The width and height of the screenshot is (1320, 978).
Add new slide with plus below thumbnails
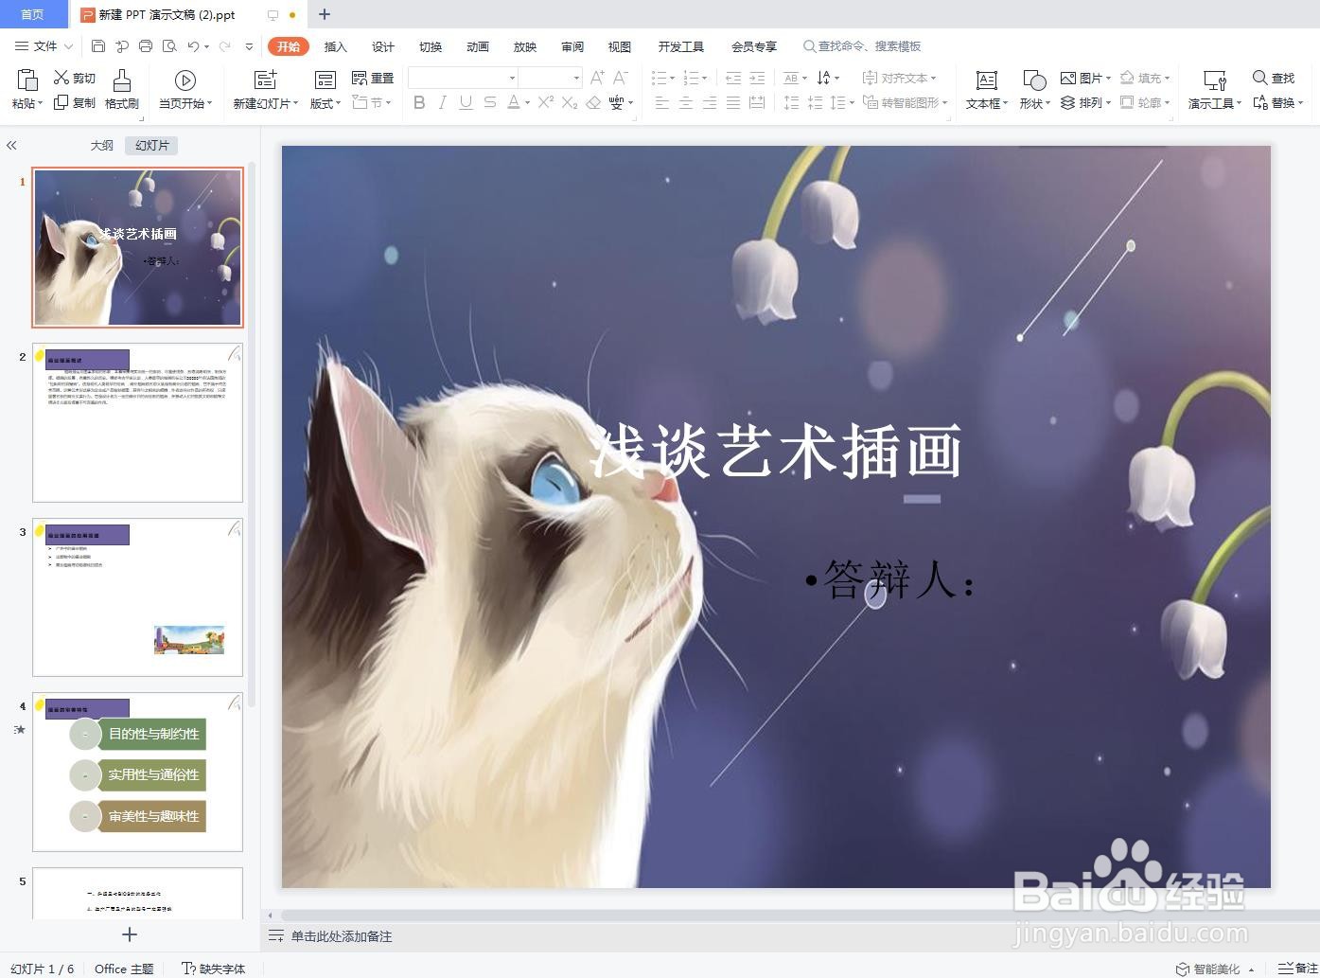point(130,934)
